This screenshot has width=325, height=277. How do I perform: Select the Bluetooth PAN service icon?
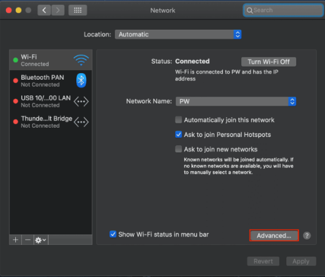point(81,80)
